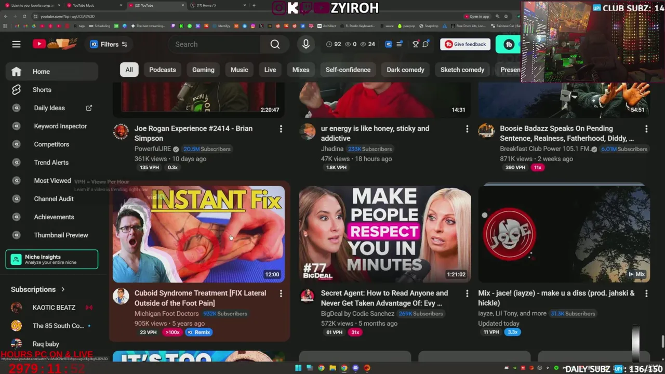Select the Dark comedy filter chip
Image resolution: width=665 pixels, height=374 pixels.
pyautogui.click(x=406, y=70)
